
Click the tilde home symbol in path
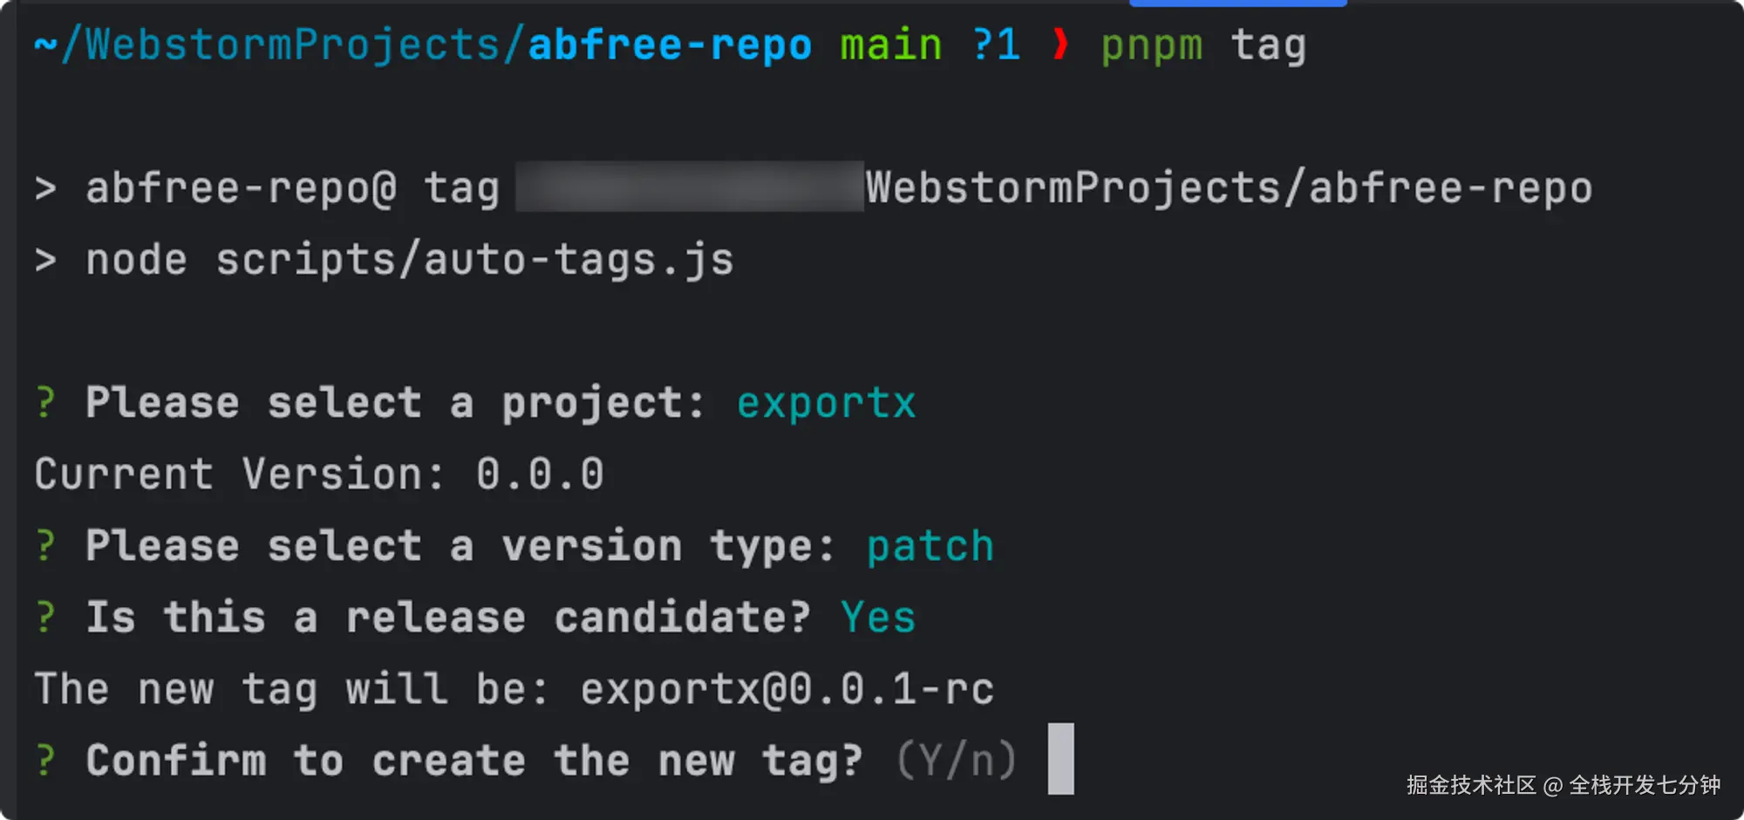point(45,44)
